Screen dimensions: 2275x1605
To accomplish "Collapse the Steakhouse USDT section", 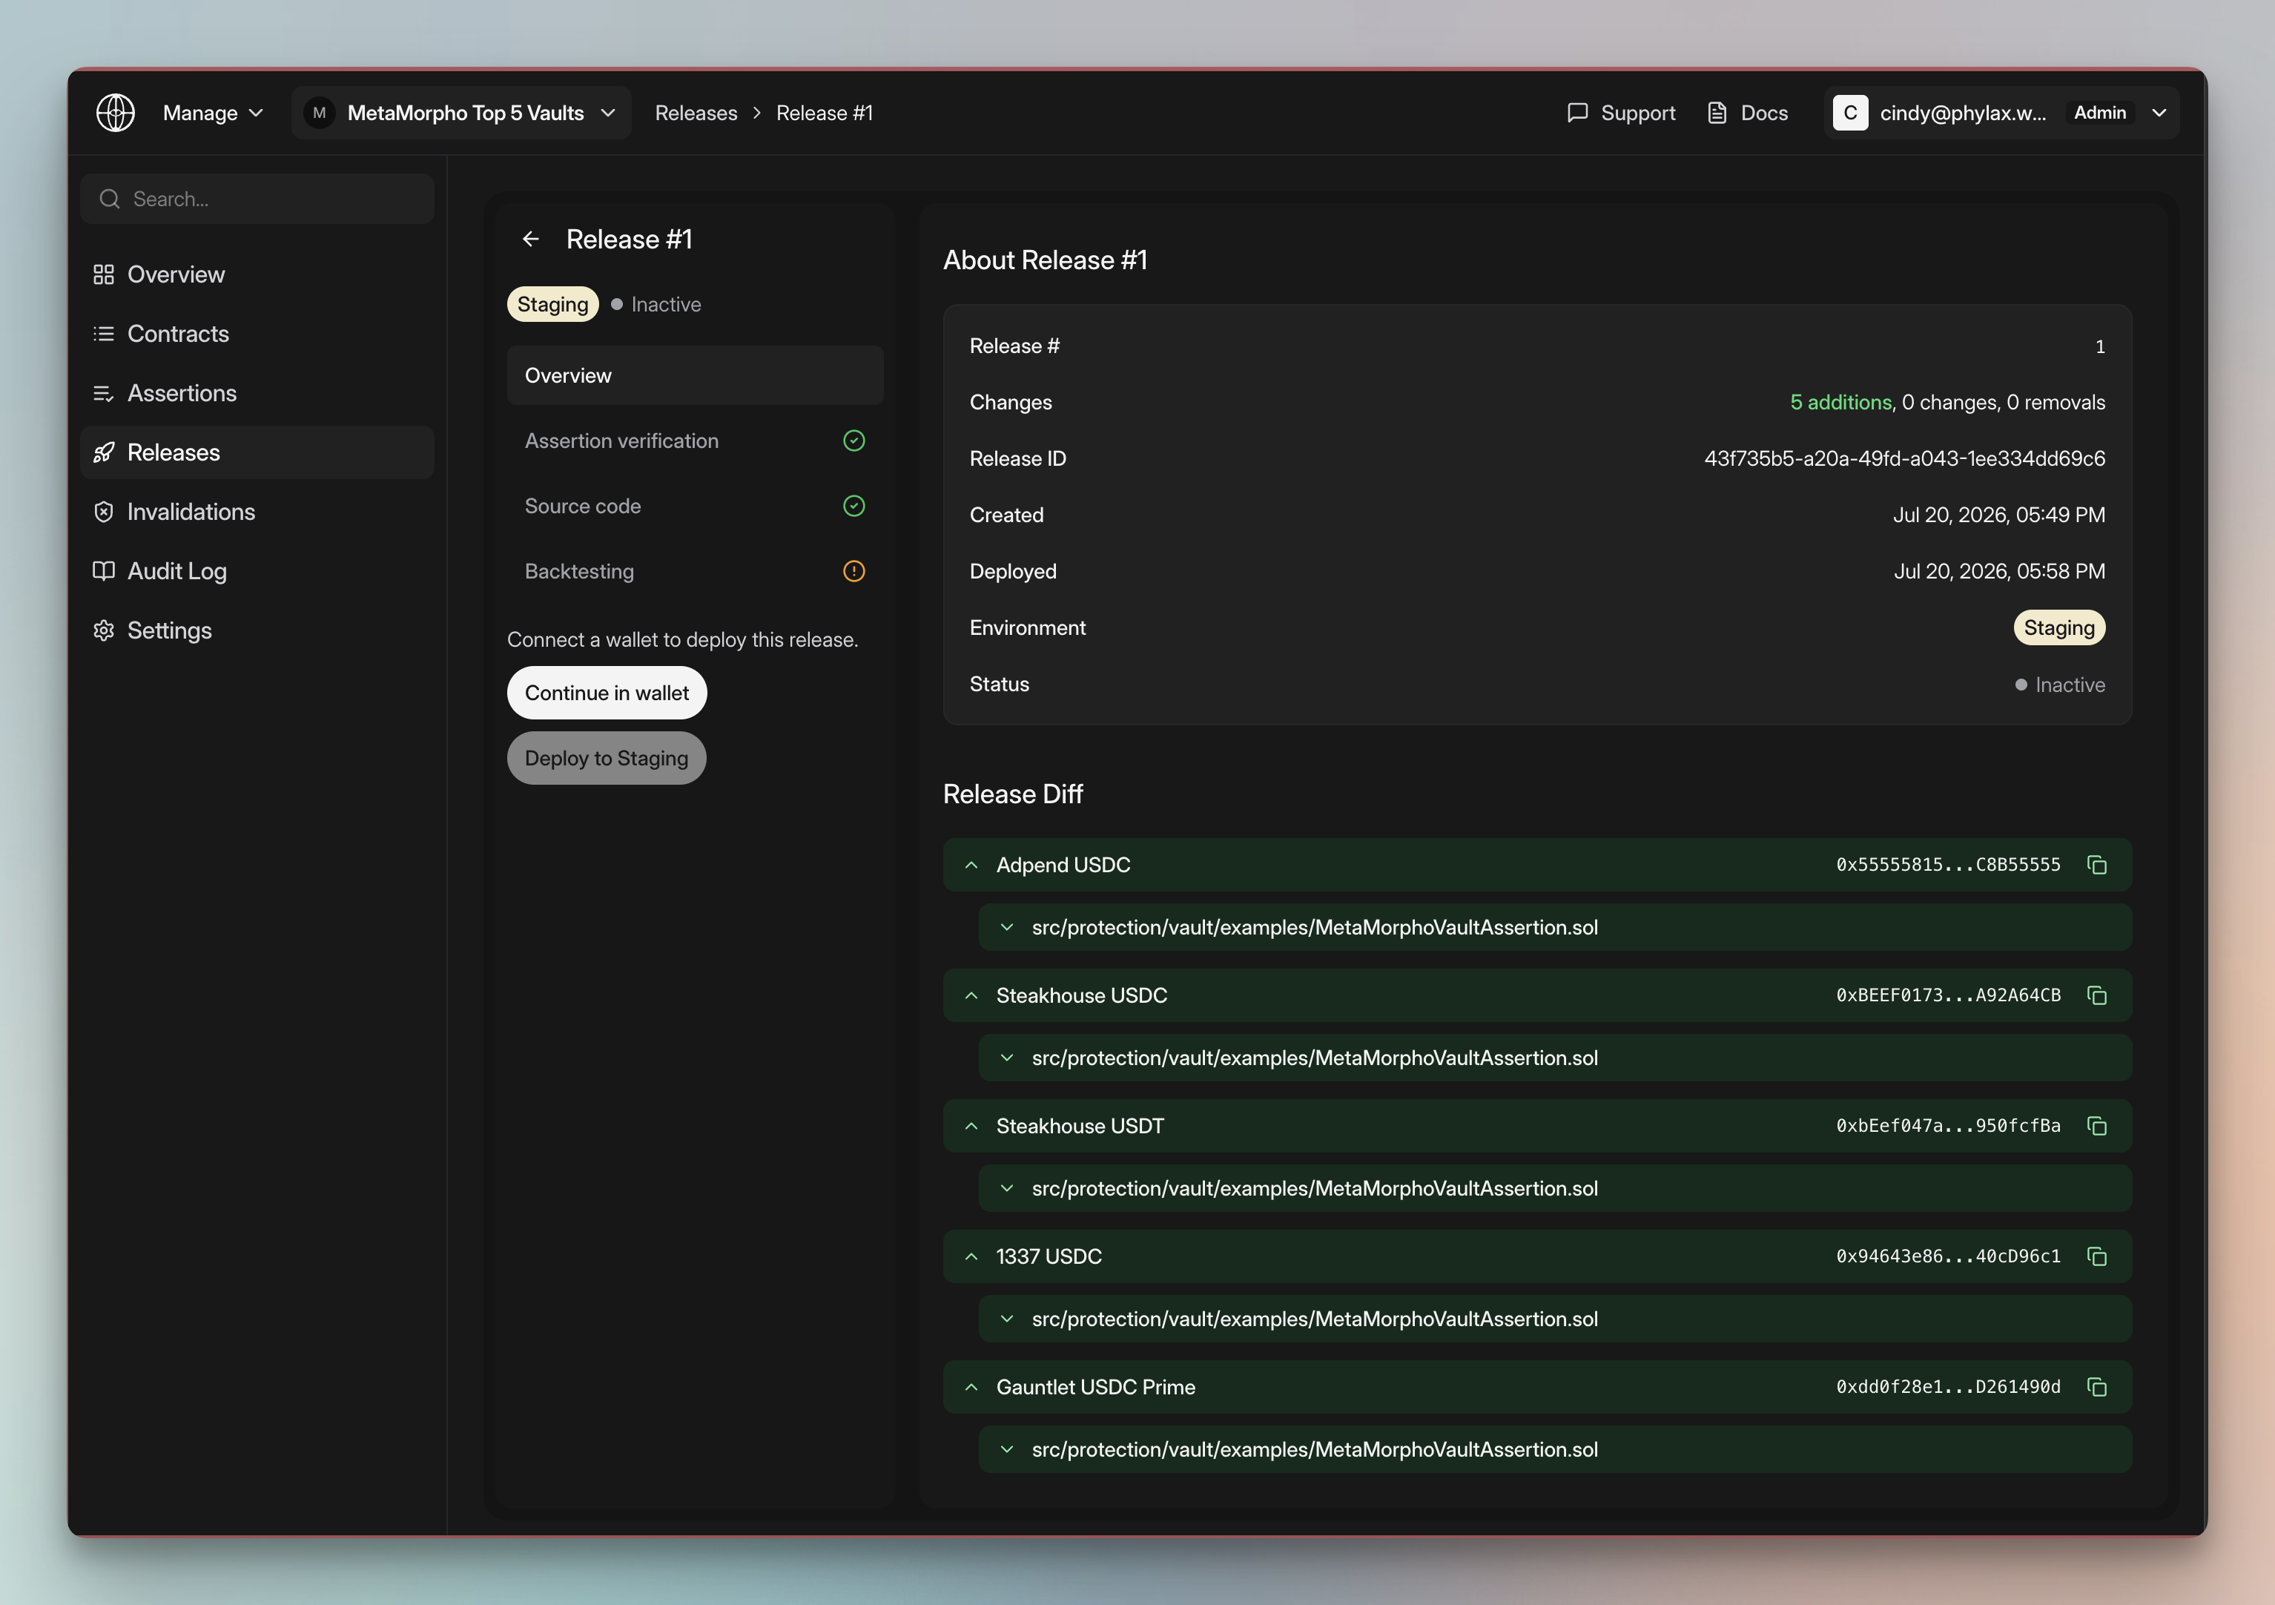I will click(x=972, y=1126).
